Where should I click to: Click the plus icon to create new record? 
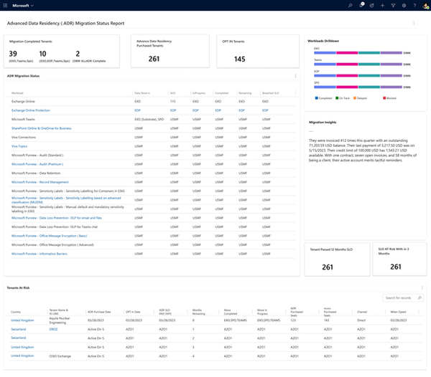point(382,6)
